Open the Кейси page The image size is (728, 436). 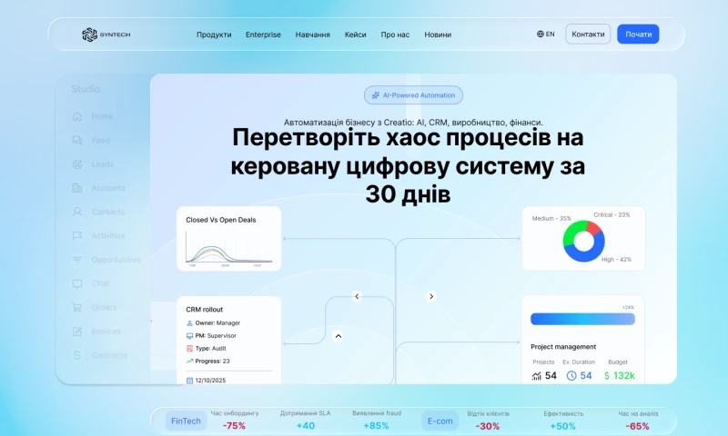tap(355, 35)
